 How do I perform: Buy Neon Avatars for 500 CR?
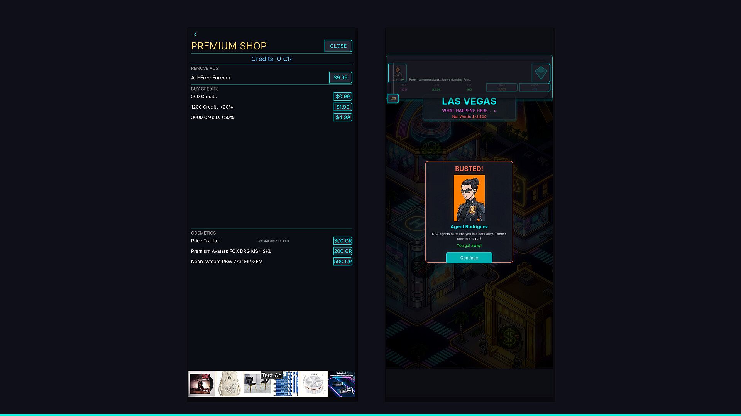(343, 262)
